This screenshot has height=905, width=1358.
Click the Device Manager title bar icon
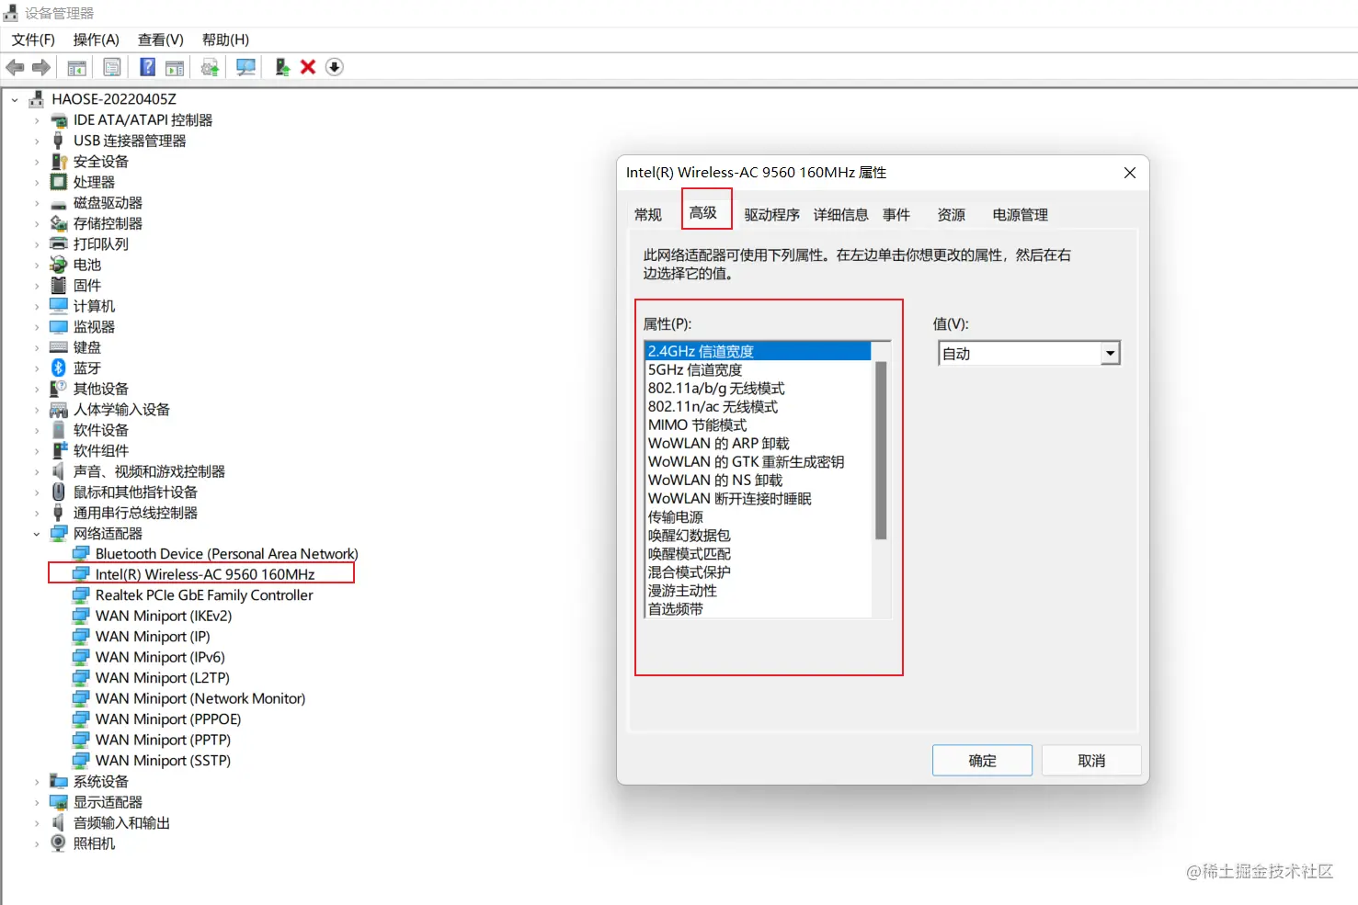(11, 13)
